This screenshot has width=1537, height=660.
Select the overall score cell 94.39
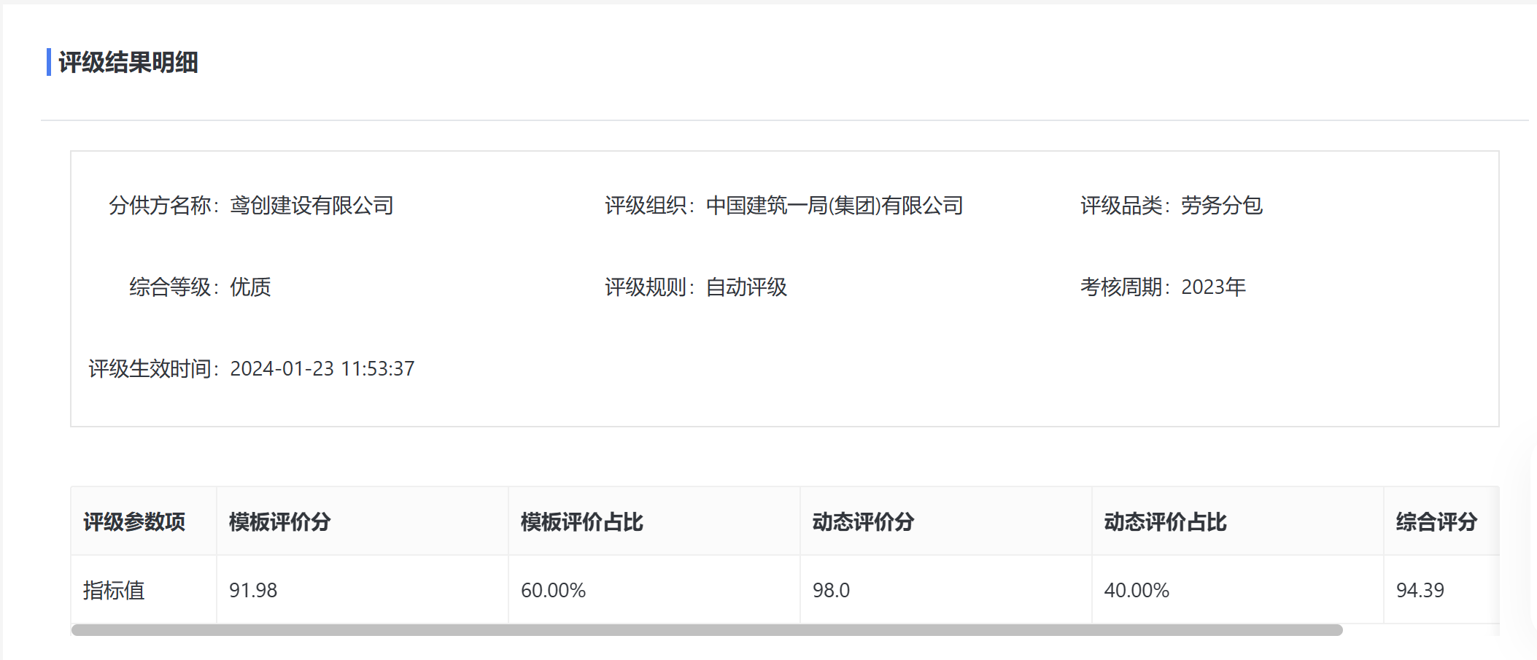tap(1420, 590)
